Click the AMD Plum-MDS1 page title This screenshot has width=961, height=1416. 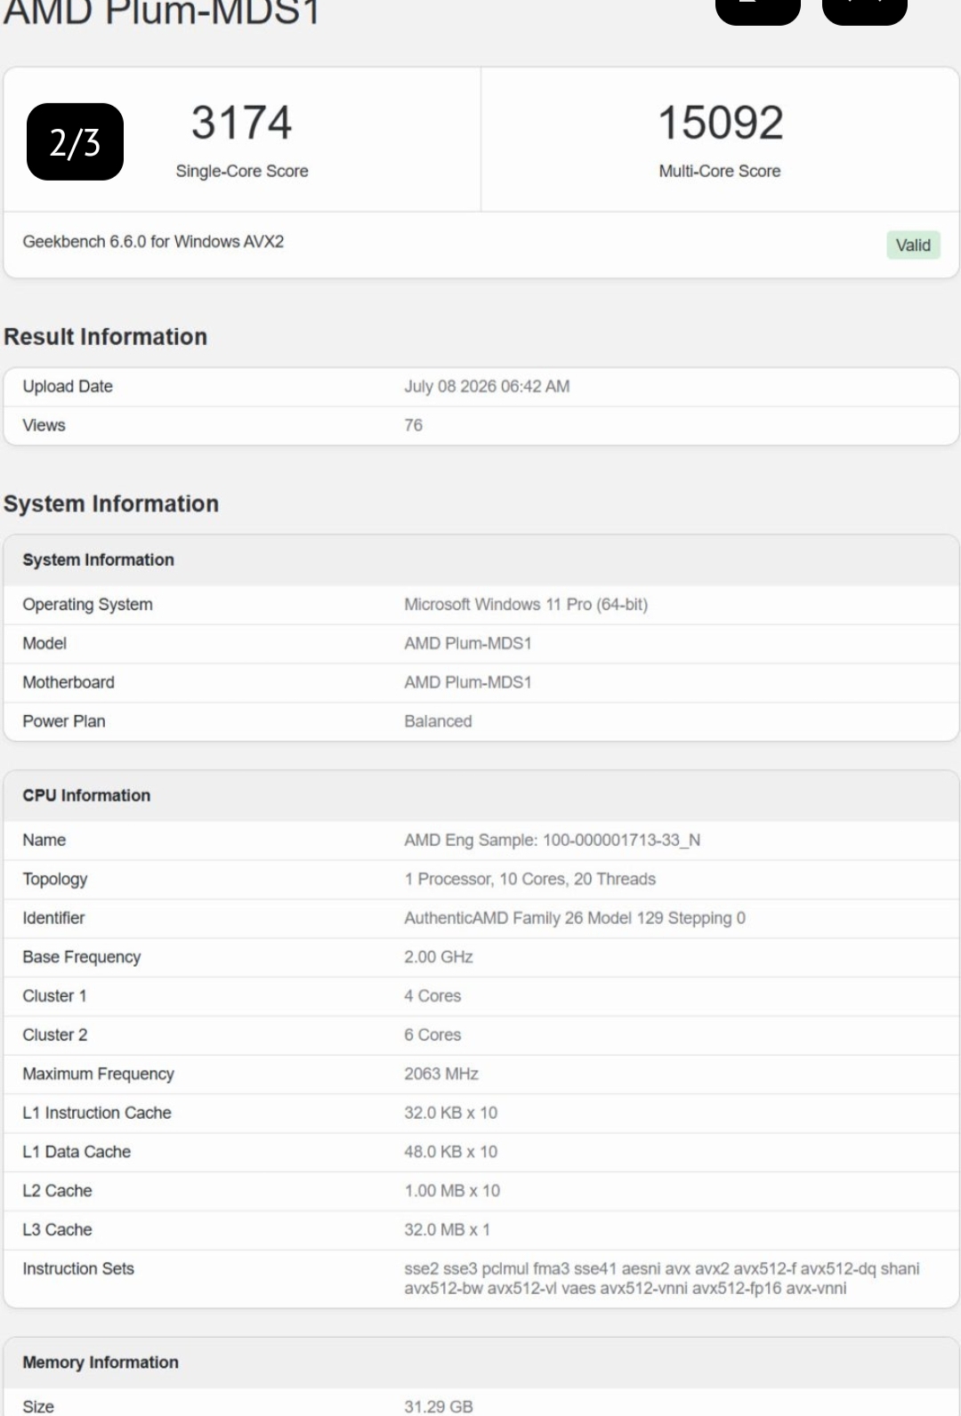161,12
